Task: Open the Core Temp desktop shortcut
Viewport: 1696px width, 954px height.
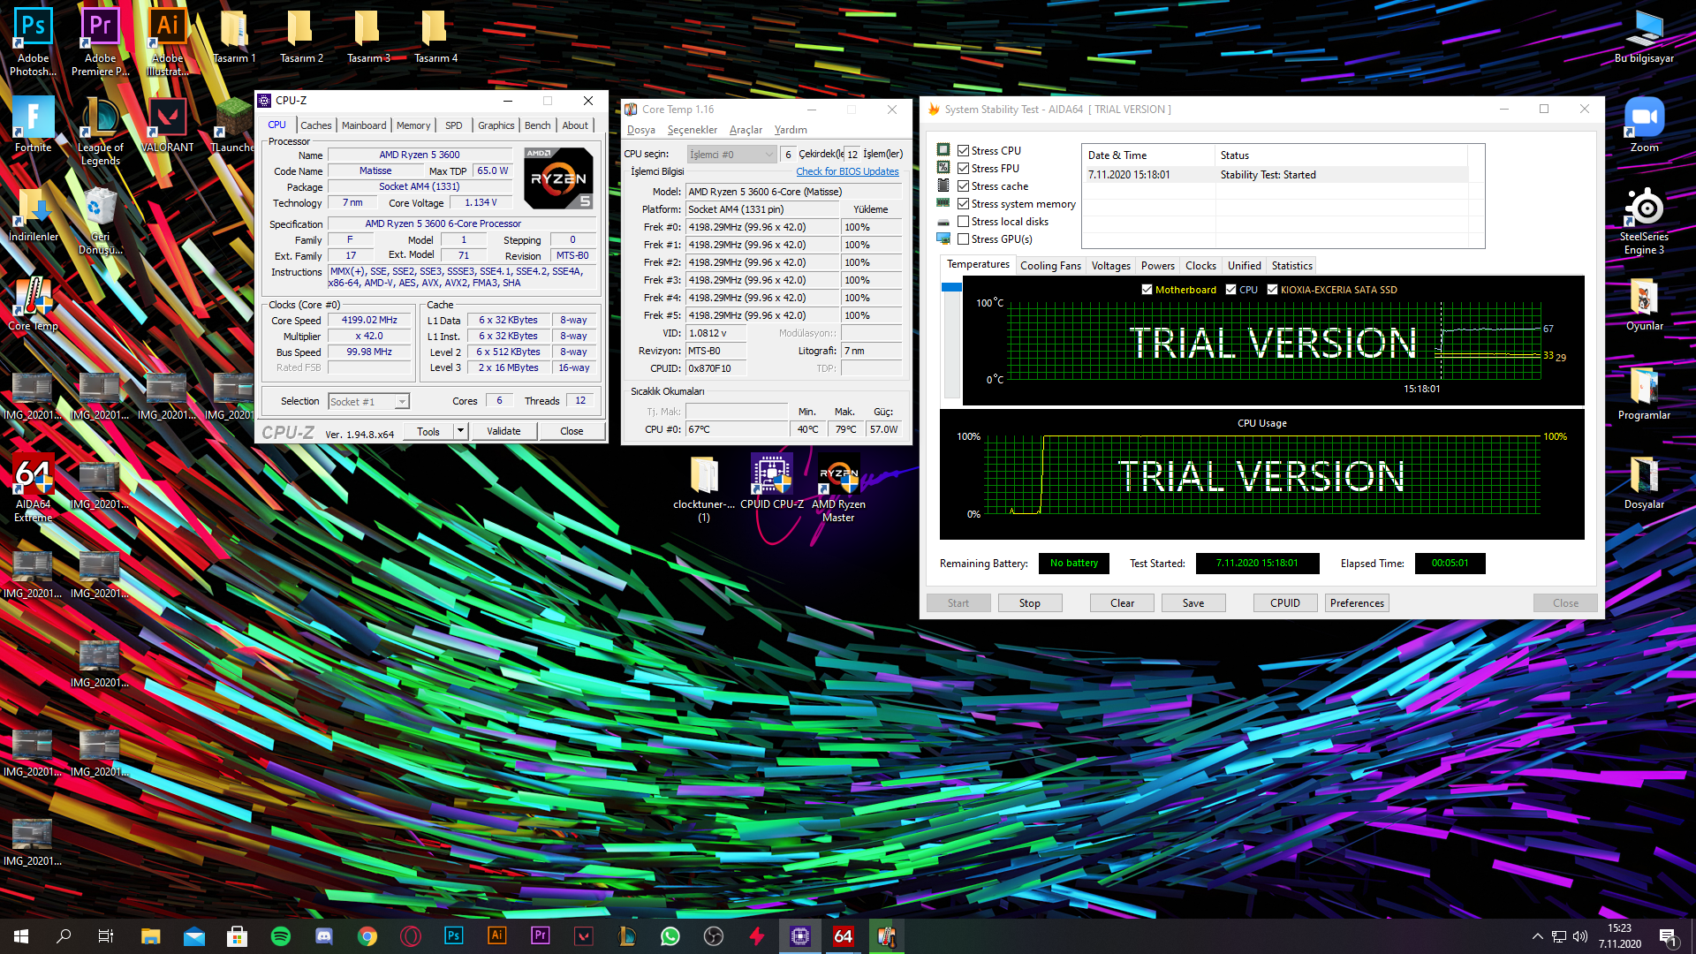Action: click(x=33, y=303)
